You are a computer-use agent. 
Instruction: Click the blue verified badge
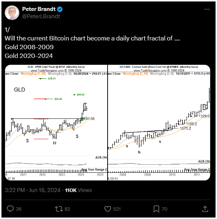(60, 9)
